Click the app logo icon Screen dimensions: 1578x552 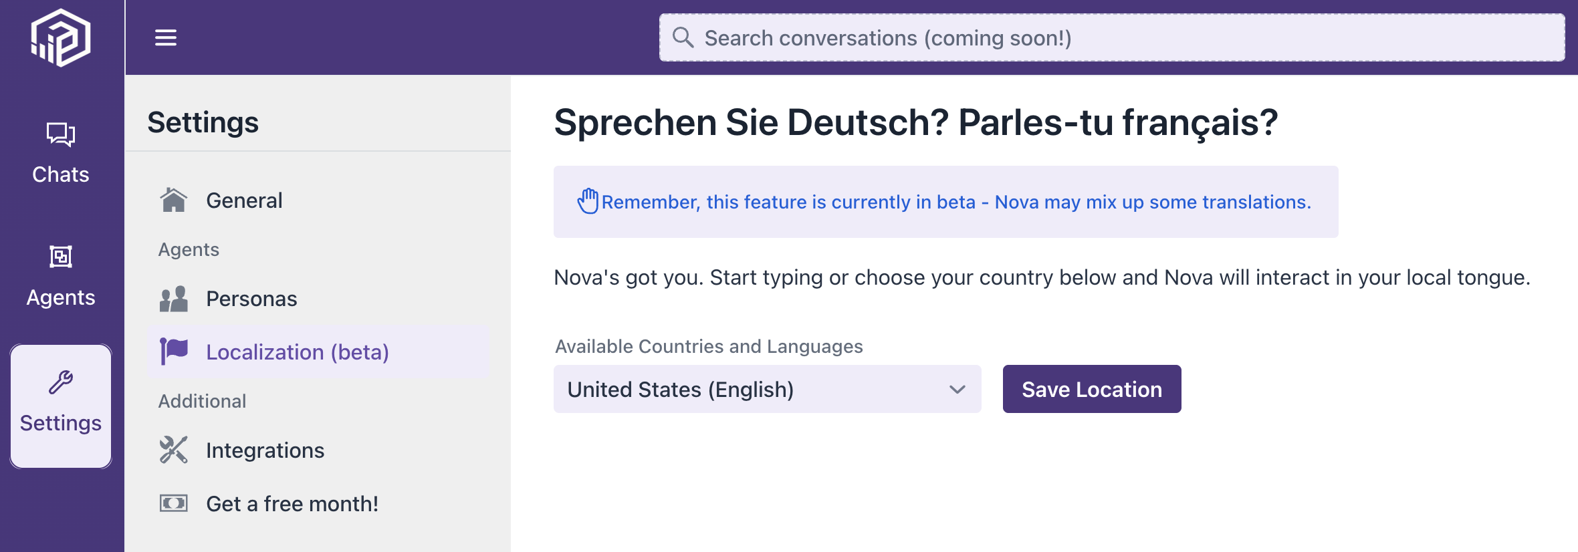click(x=61, y=38)
